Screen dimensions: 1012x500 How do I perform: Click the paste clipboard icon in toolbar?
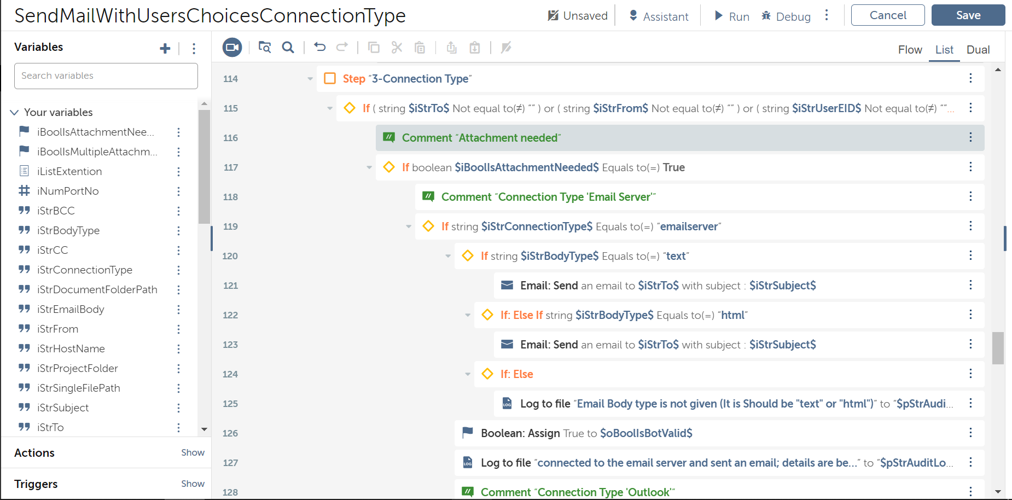click(x=420, y=48)
